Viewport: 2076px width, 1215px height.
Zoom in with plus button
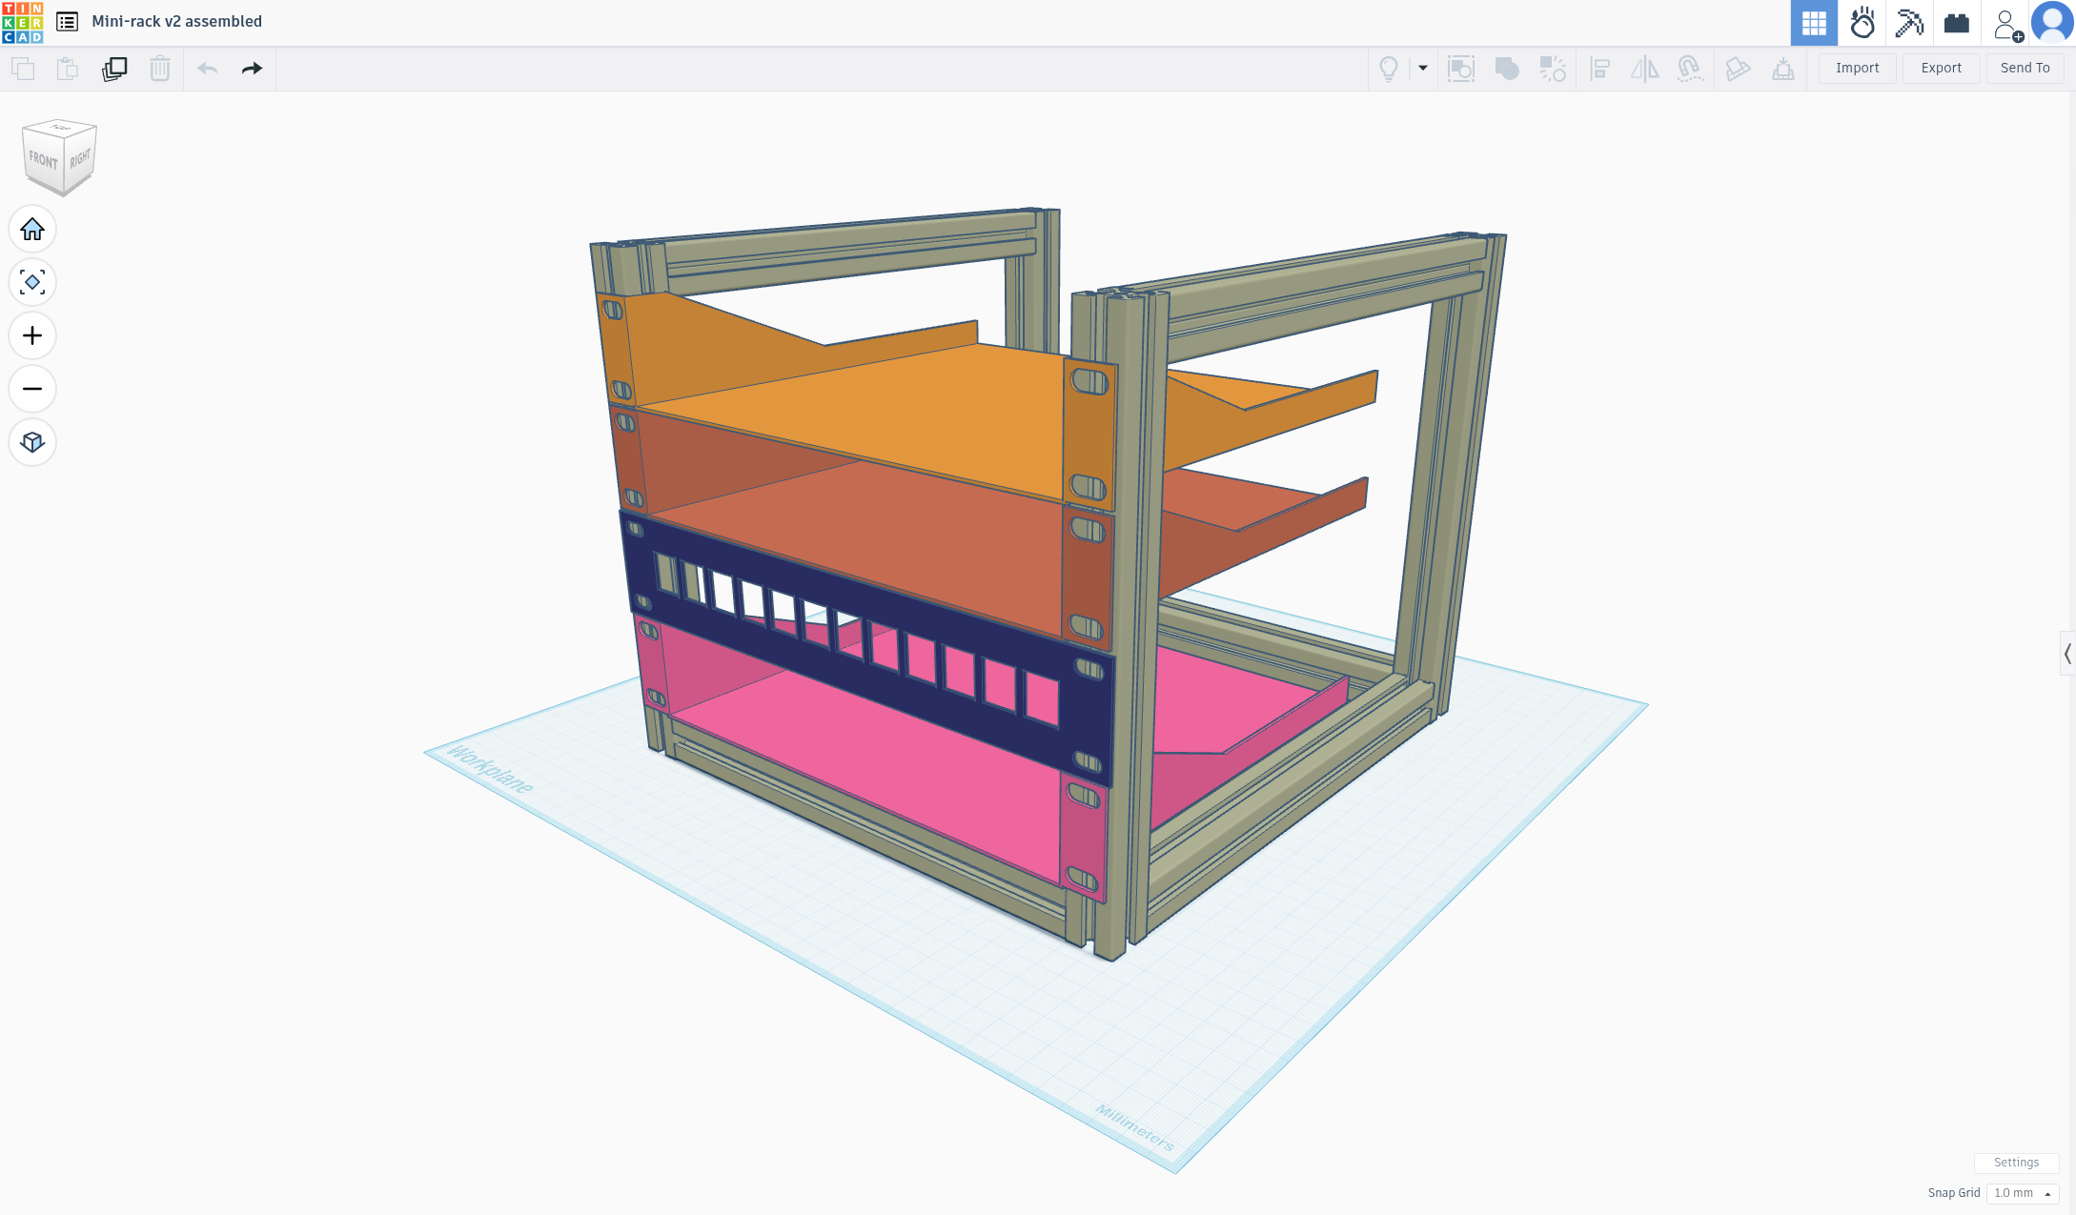(32, 336)
